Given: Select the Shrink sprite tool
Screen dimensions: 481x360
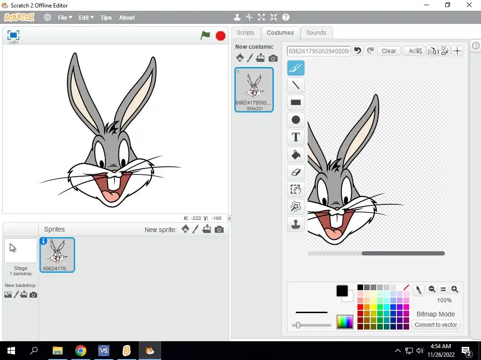Looking at the screenshot, I should point(274,17).
